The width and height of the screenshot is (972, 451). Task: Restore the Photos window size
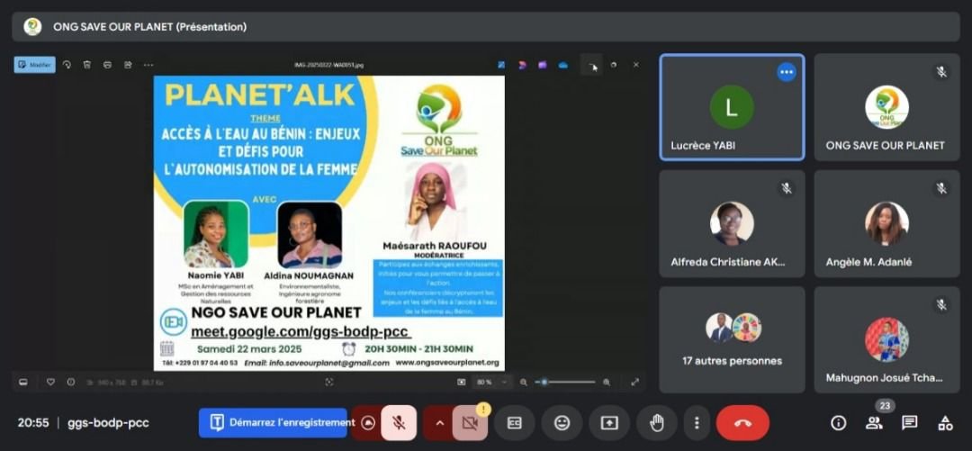tap(614, 65)
